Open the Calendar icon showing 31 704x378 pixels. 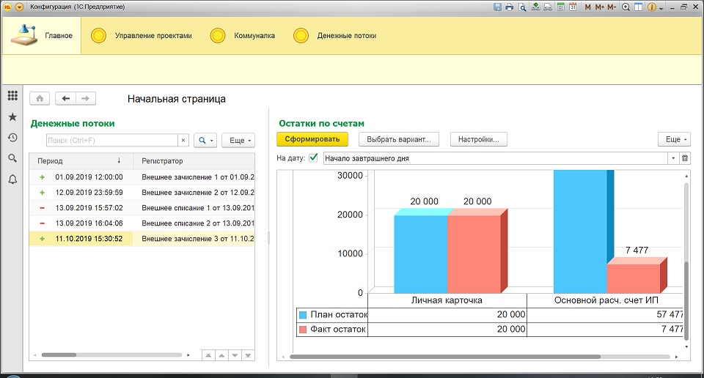tap(573, 7)
